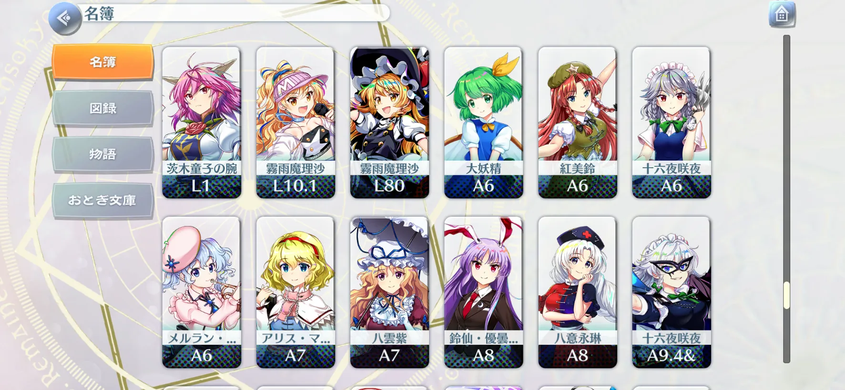Select 十六夜咲夜 A6 maid card

672,122
